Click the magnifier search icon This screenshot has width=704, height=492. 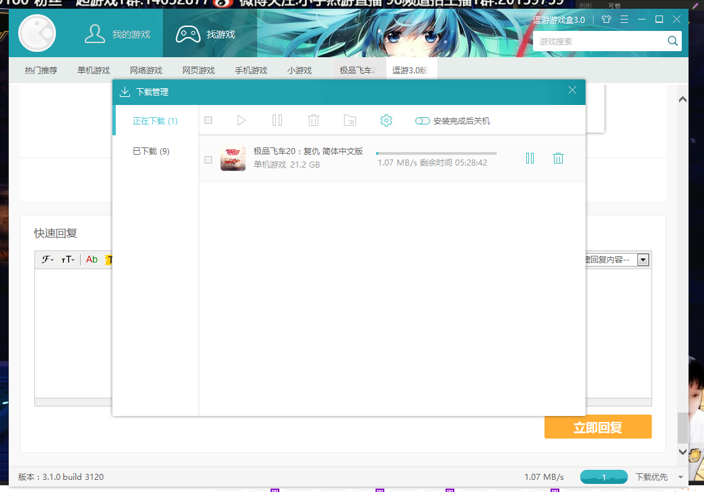tap(672, 41)
